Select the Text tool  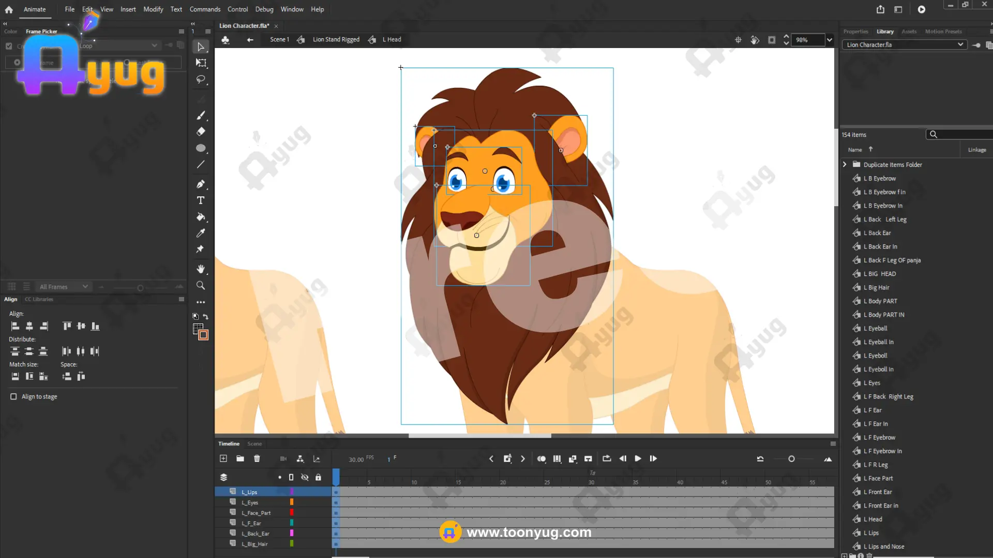pos(201,200)
